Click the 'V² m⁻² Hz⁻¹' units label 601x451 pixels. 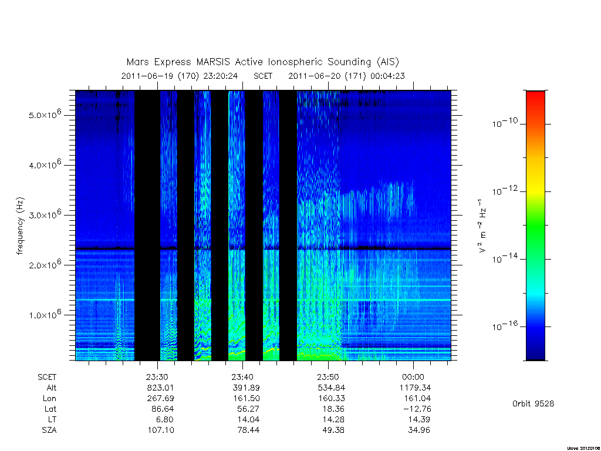coord(482,226)
